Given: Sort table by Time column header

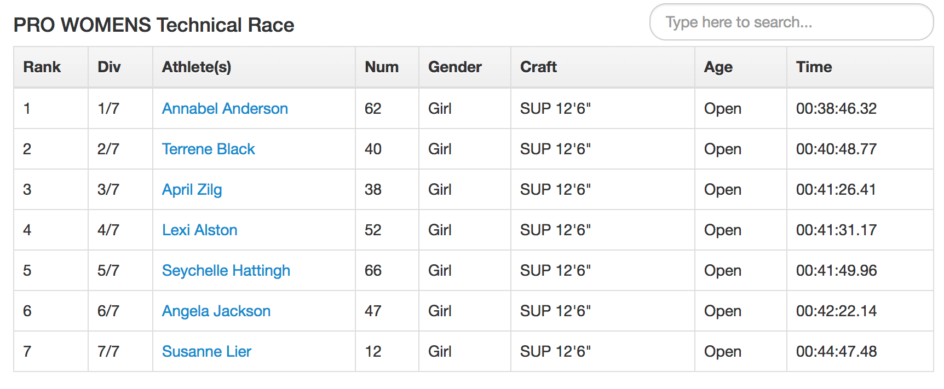Looking at the screenshot, I should tap(814, 67).
